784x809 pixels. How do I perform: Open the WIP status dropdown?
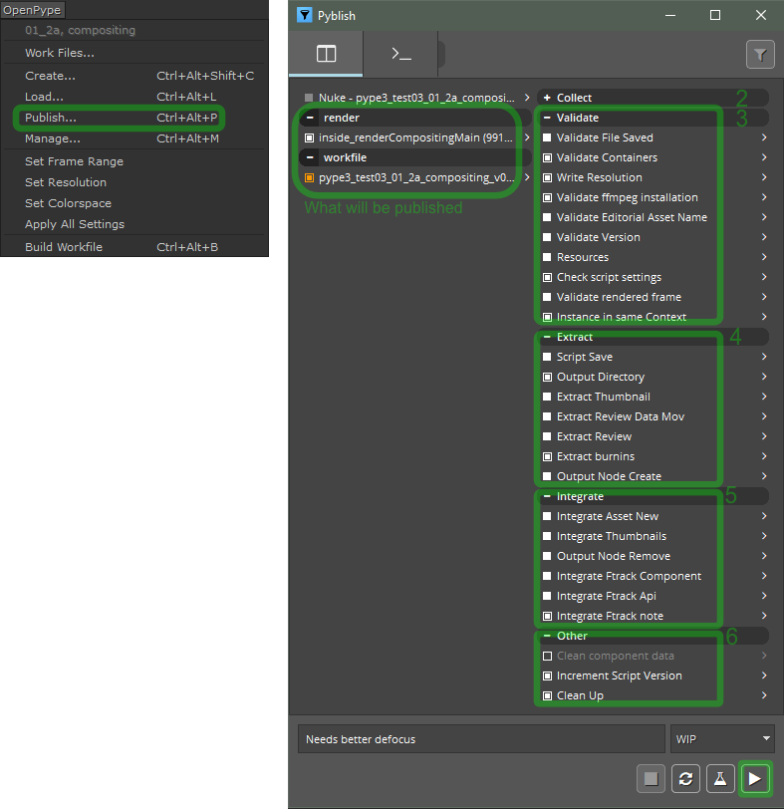point(722,739)
